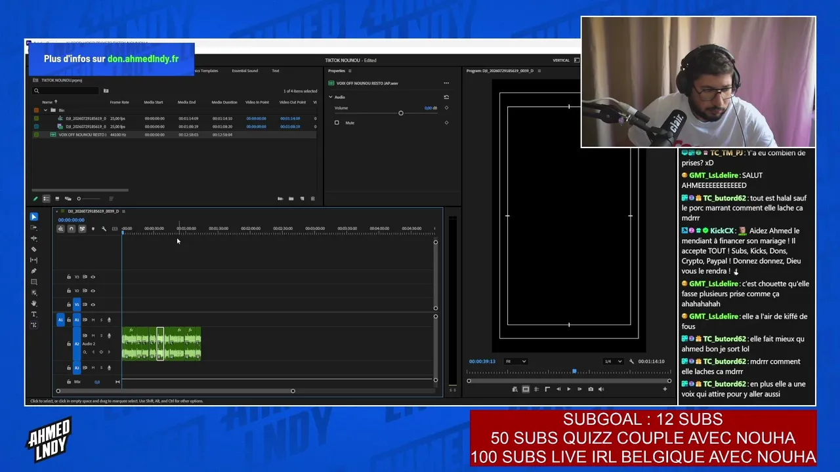Select the Selection tool arrow
The image size is (840, 472).
(x=34, y=217)
